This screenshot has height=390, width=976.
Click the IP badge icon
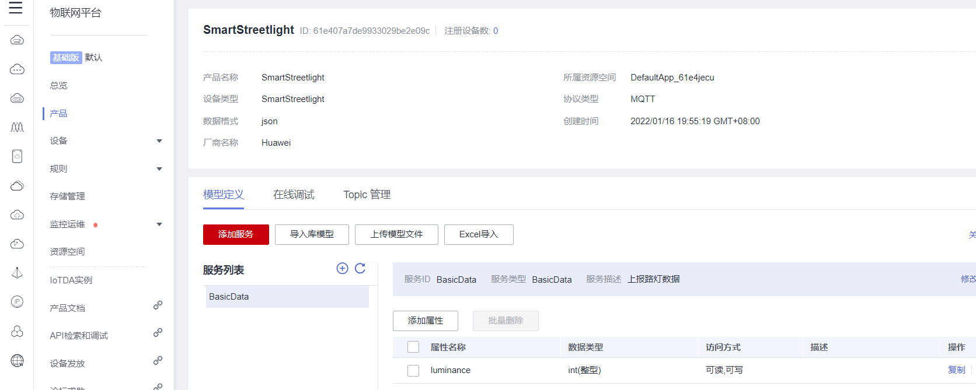(x=18, y=302)
